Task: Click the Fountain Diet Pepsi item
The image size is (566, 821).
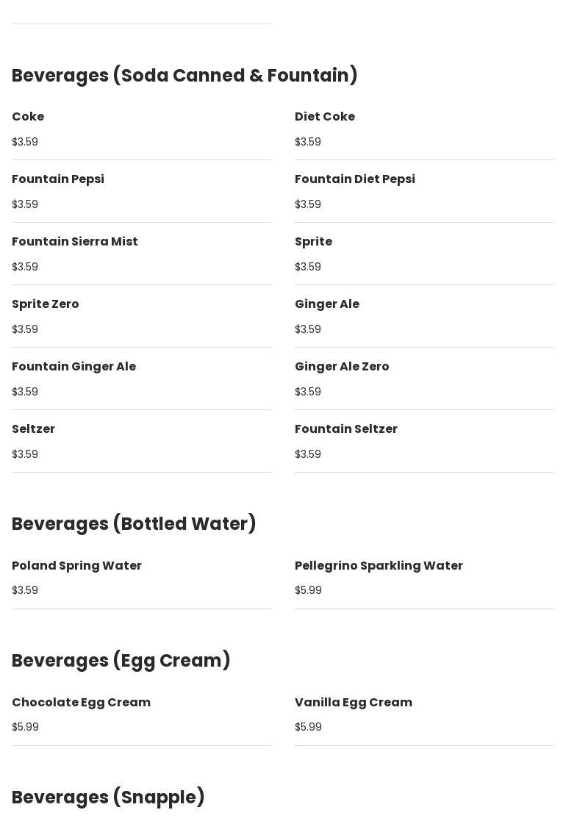Action: [354, 179]
